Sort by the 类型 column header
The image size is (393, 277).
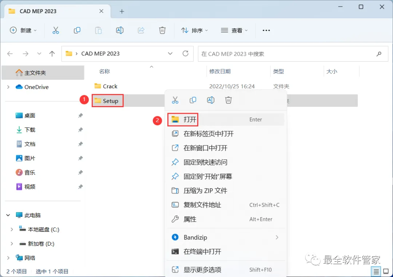[278, 71]
